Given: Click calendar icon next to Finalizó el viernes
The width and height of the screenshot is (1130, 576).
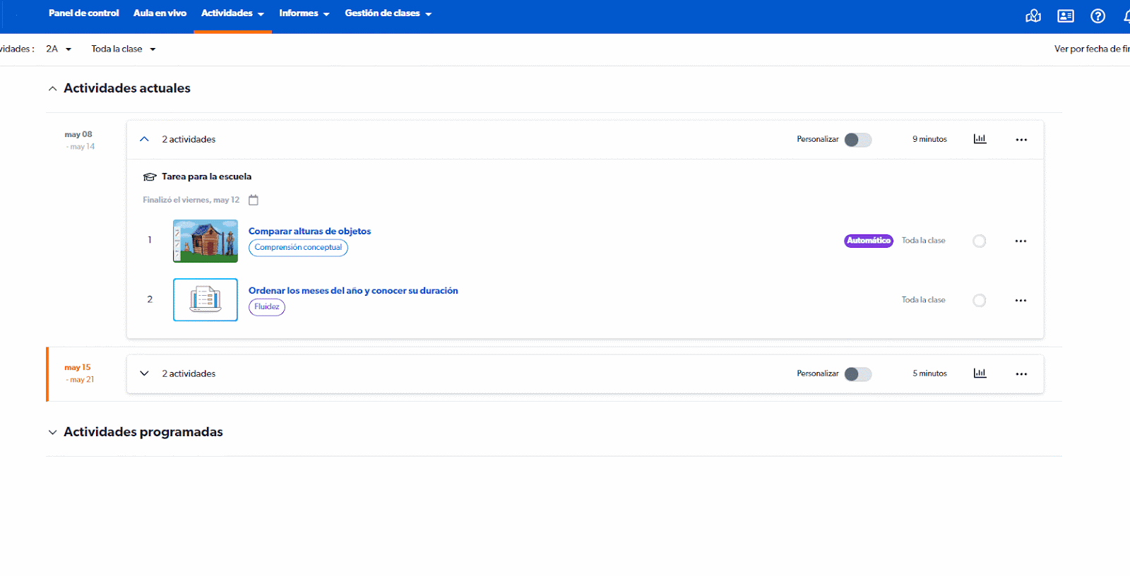Looking at the screenshot, I should [254, 200].
